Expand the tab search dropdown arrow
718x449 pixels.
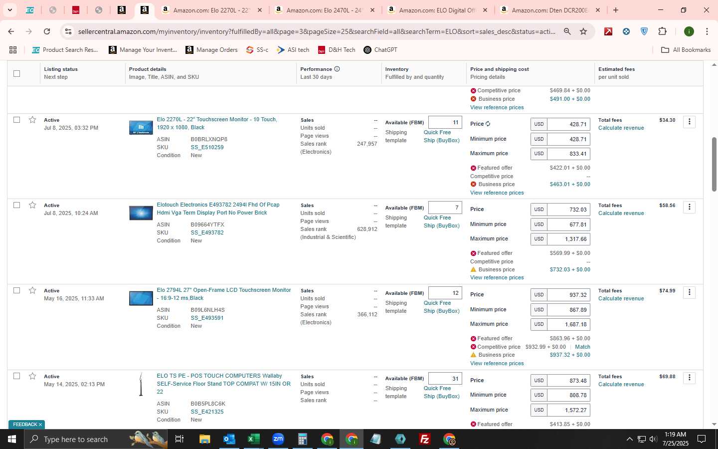(x=9, y=10)
